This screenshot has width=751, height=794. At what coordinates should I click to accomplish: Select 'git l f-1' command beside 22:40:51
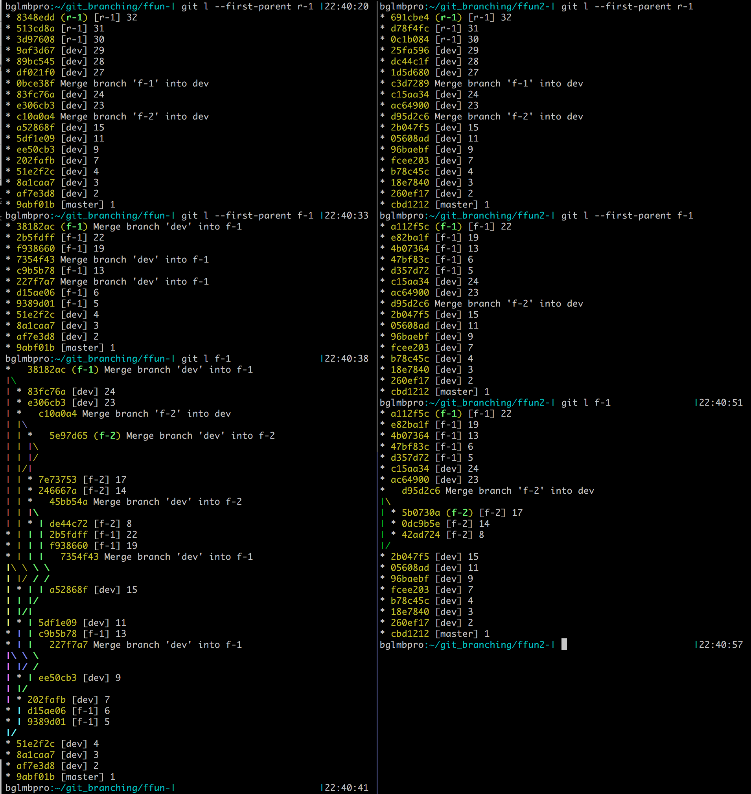pos(586,403)
